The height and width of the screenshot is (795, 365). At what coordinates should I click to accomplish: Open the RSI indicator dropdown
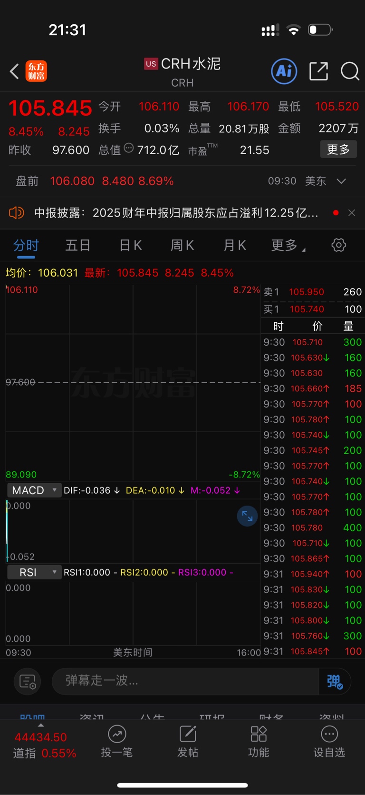coord(34,572)
